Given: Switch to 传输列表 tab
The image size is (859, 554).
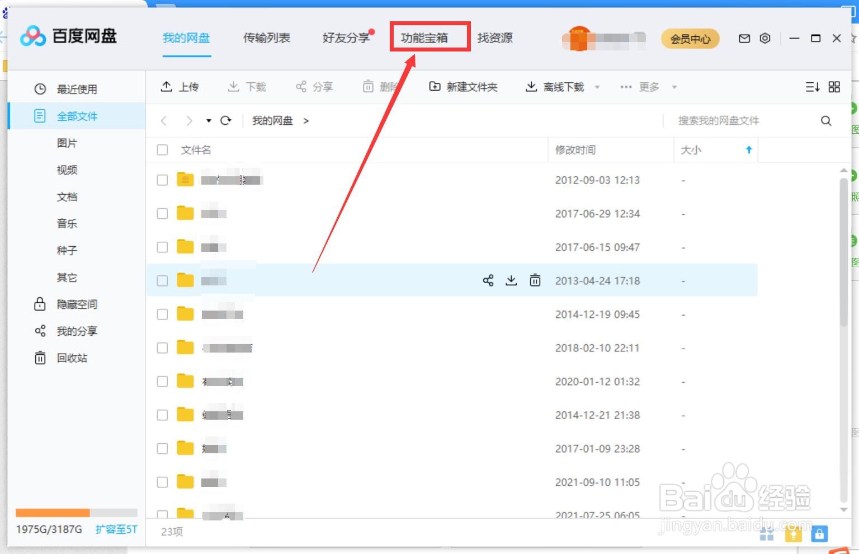Looking at the screenshot, I should tap(266, 38).
